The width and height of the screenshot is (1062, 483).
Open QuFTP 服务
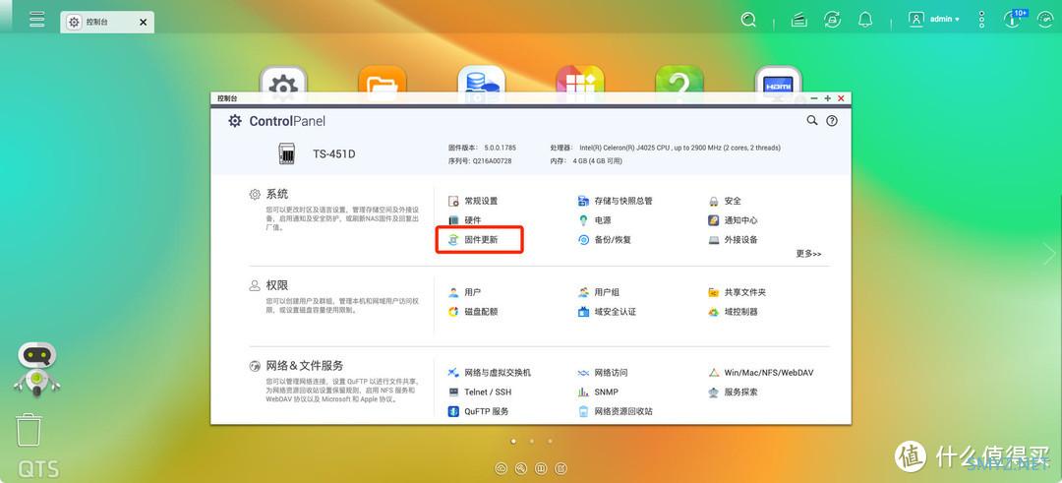478,411
